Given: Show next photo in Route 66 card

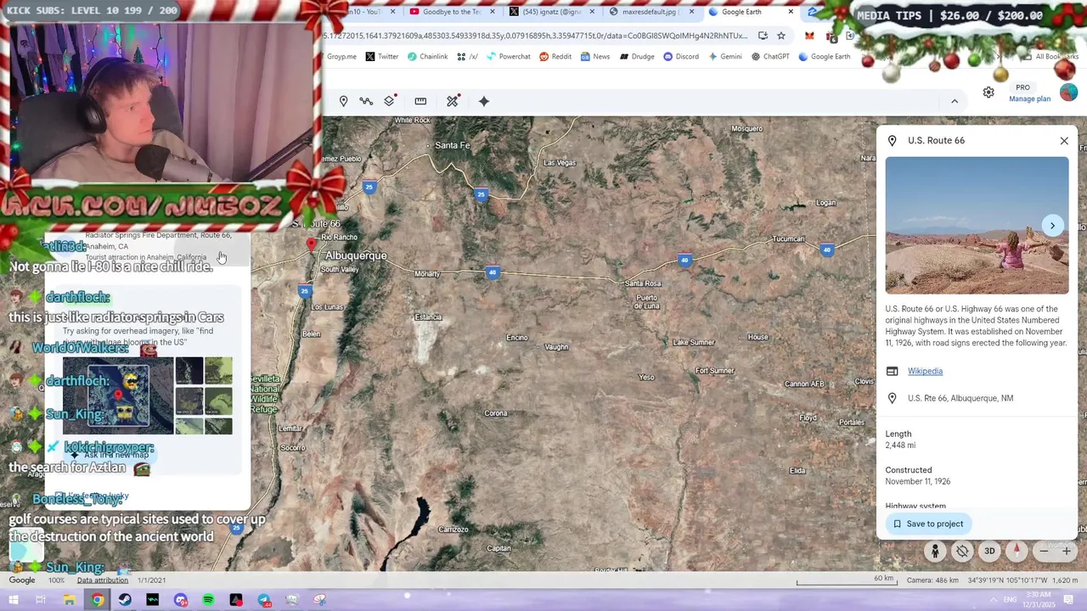Looking at the screenshot, I should (x=1052, y=226).
